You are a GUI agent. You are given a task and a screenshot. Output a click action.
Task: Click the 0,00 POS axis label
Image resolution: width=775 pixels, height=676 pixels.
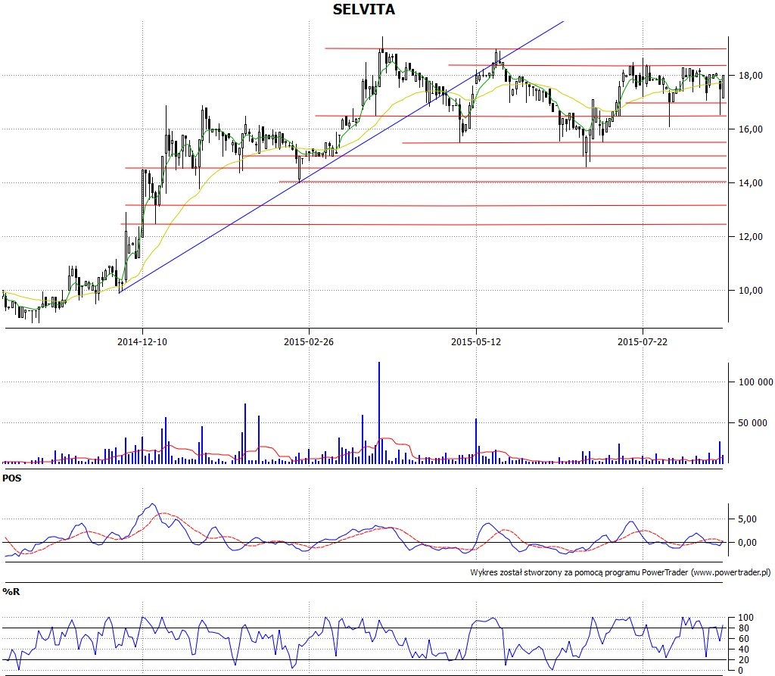point(747,543)
